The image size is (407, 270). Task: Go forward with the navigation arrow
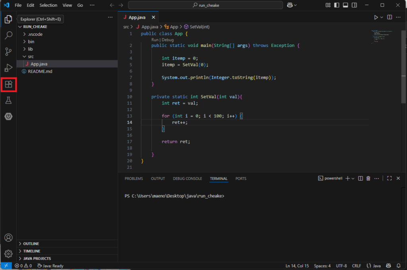pyautogui.click(x=121, y=5)
